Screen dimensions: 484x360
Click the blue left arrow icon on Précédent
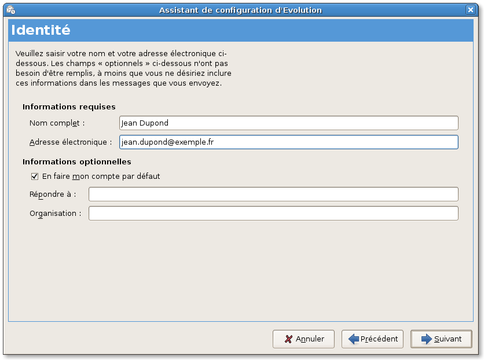[x=353, y=339]
